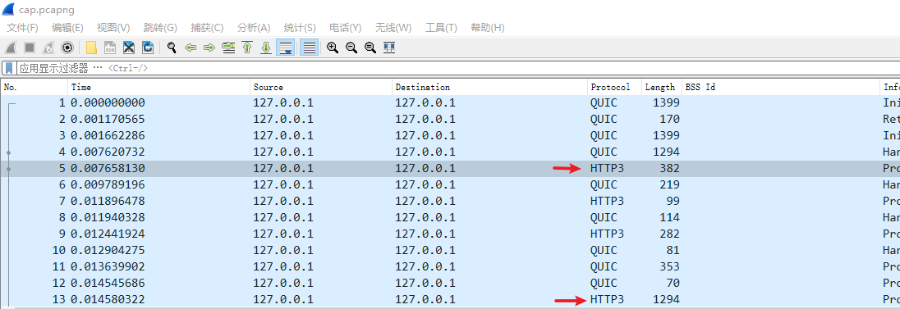The image size is (900, 309).
Task: Jump to the first packet
Action: (x=247, y=48)
